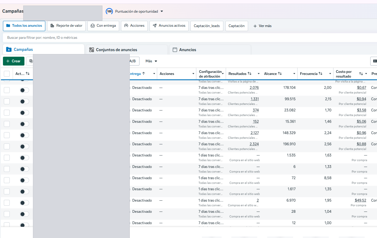Image resolution: width=377 pixels, height=238 pixels.
Task: Select the frequency value 1,04
Action: [328, 212]
